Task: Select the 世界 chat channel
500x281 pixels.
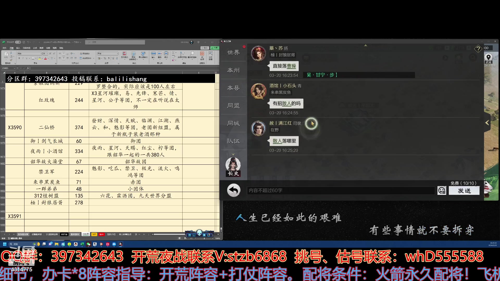Action: point(233,53)
